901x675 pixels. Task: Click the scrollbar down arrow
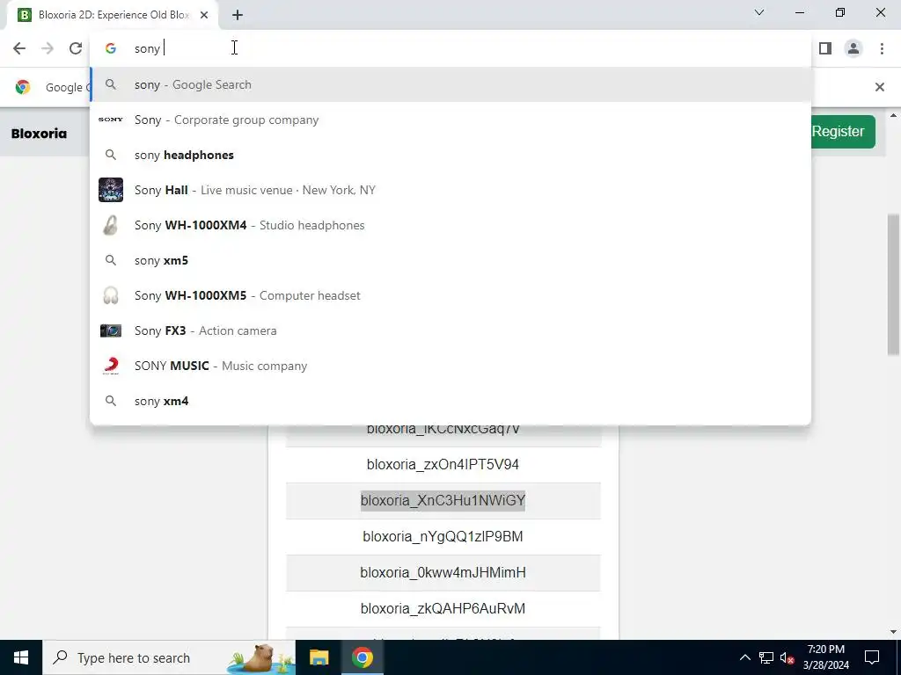pos(894,633)
